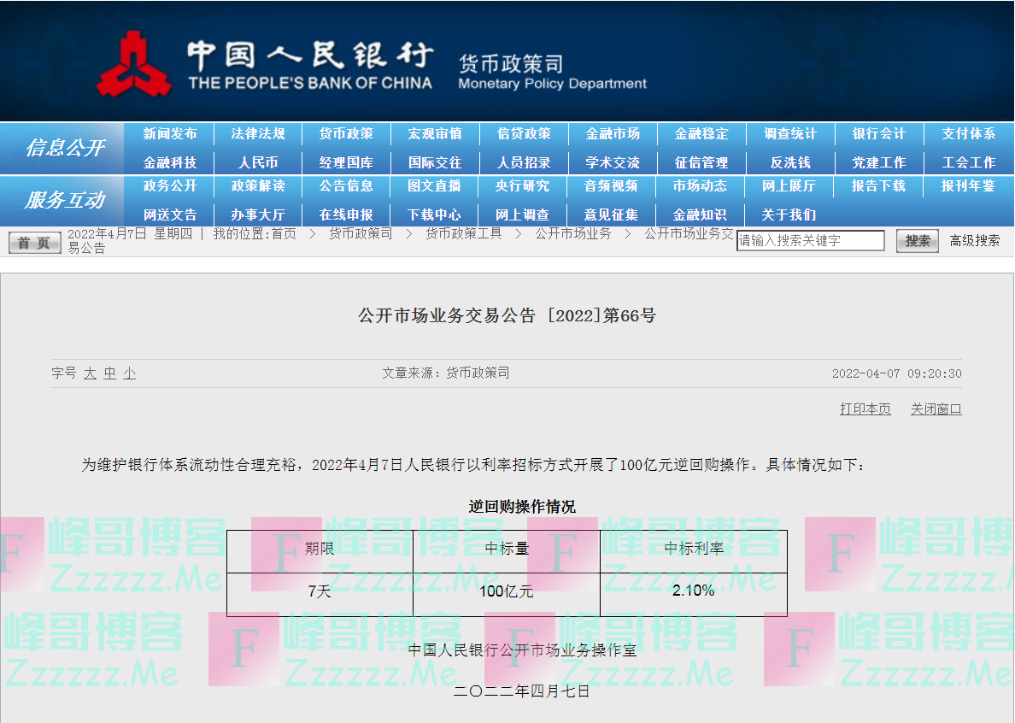Click inside the search keyword input box
The height and width of the screenshot is (723, 1015).
pos(811,240)
